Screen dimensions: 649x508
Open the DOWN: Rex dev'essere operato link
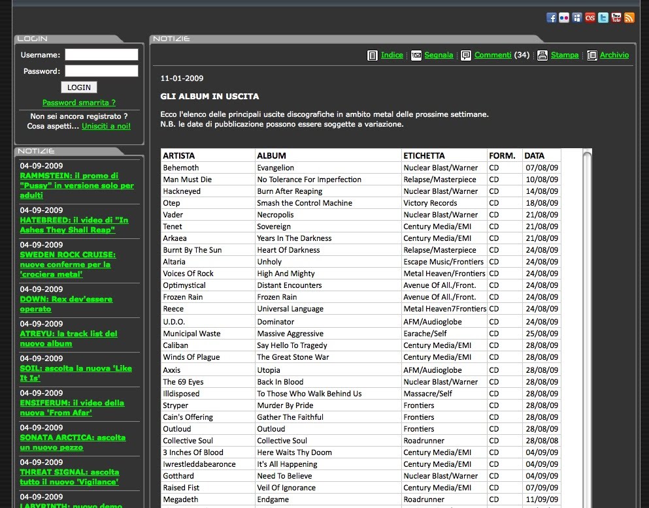click(x=66, y=304)
